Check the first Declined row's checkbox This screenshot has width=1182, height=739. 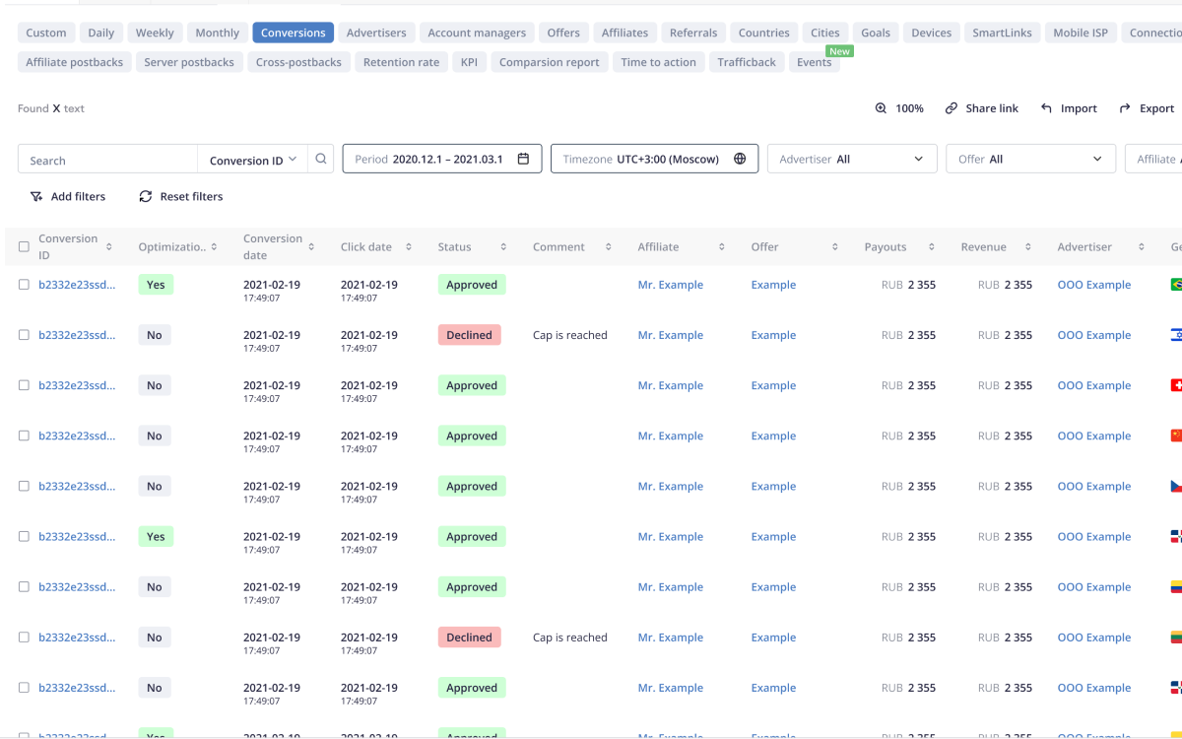24,335
